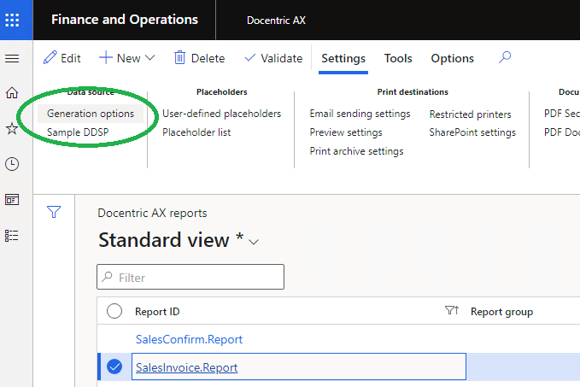Open Preview settings
Screen dimensions: 580x387
click(x=346, y=132)
